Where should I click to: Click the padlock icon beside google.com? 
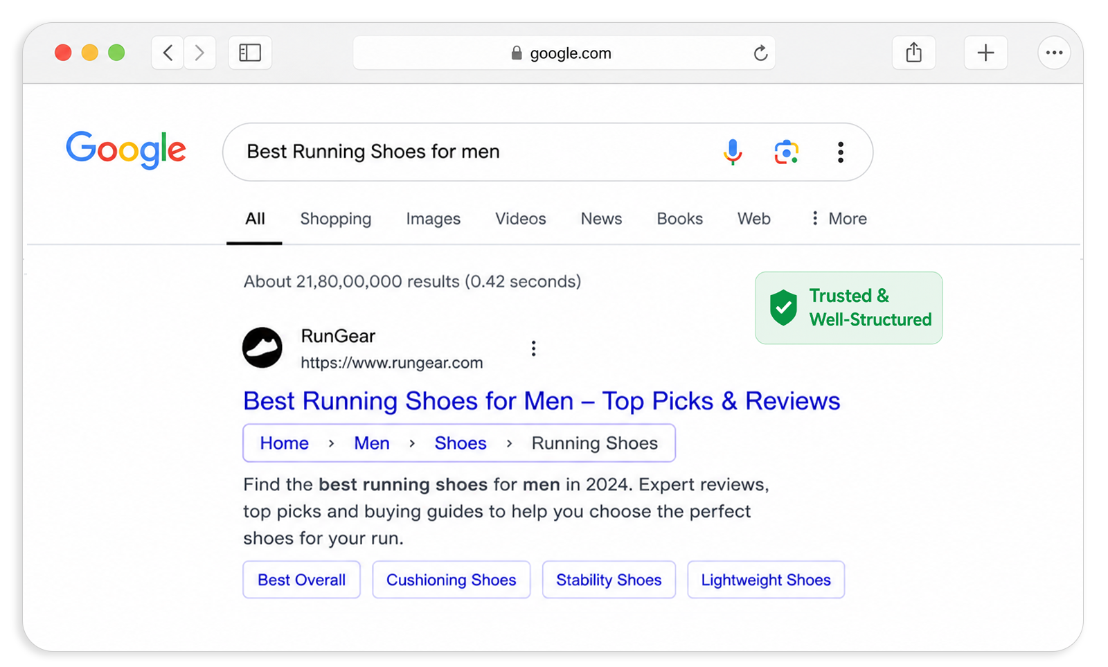[x=517, y=53]
